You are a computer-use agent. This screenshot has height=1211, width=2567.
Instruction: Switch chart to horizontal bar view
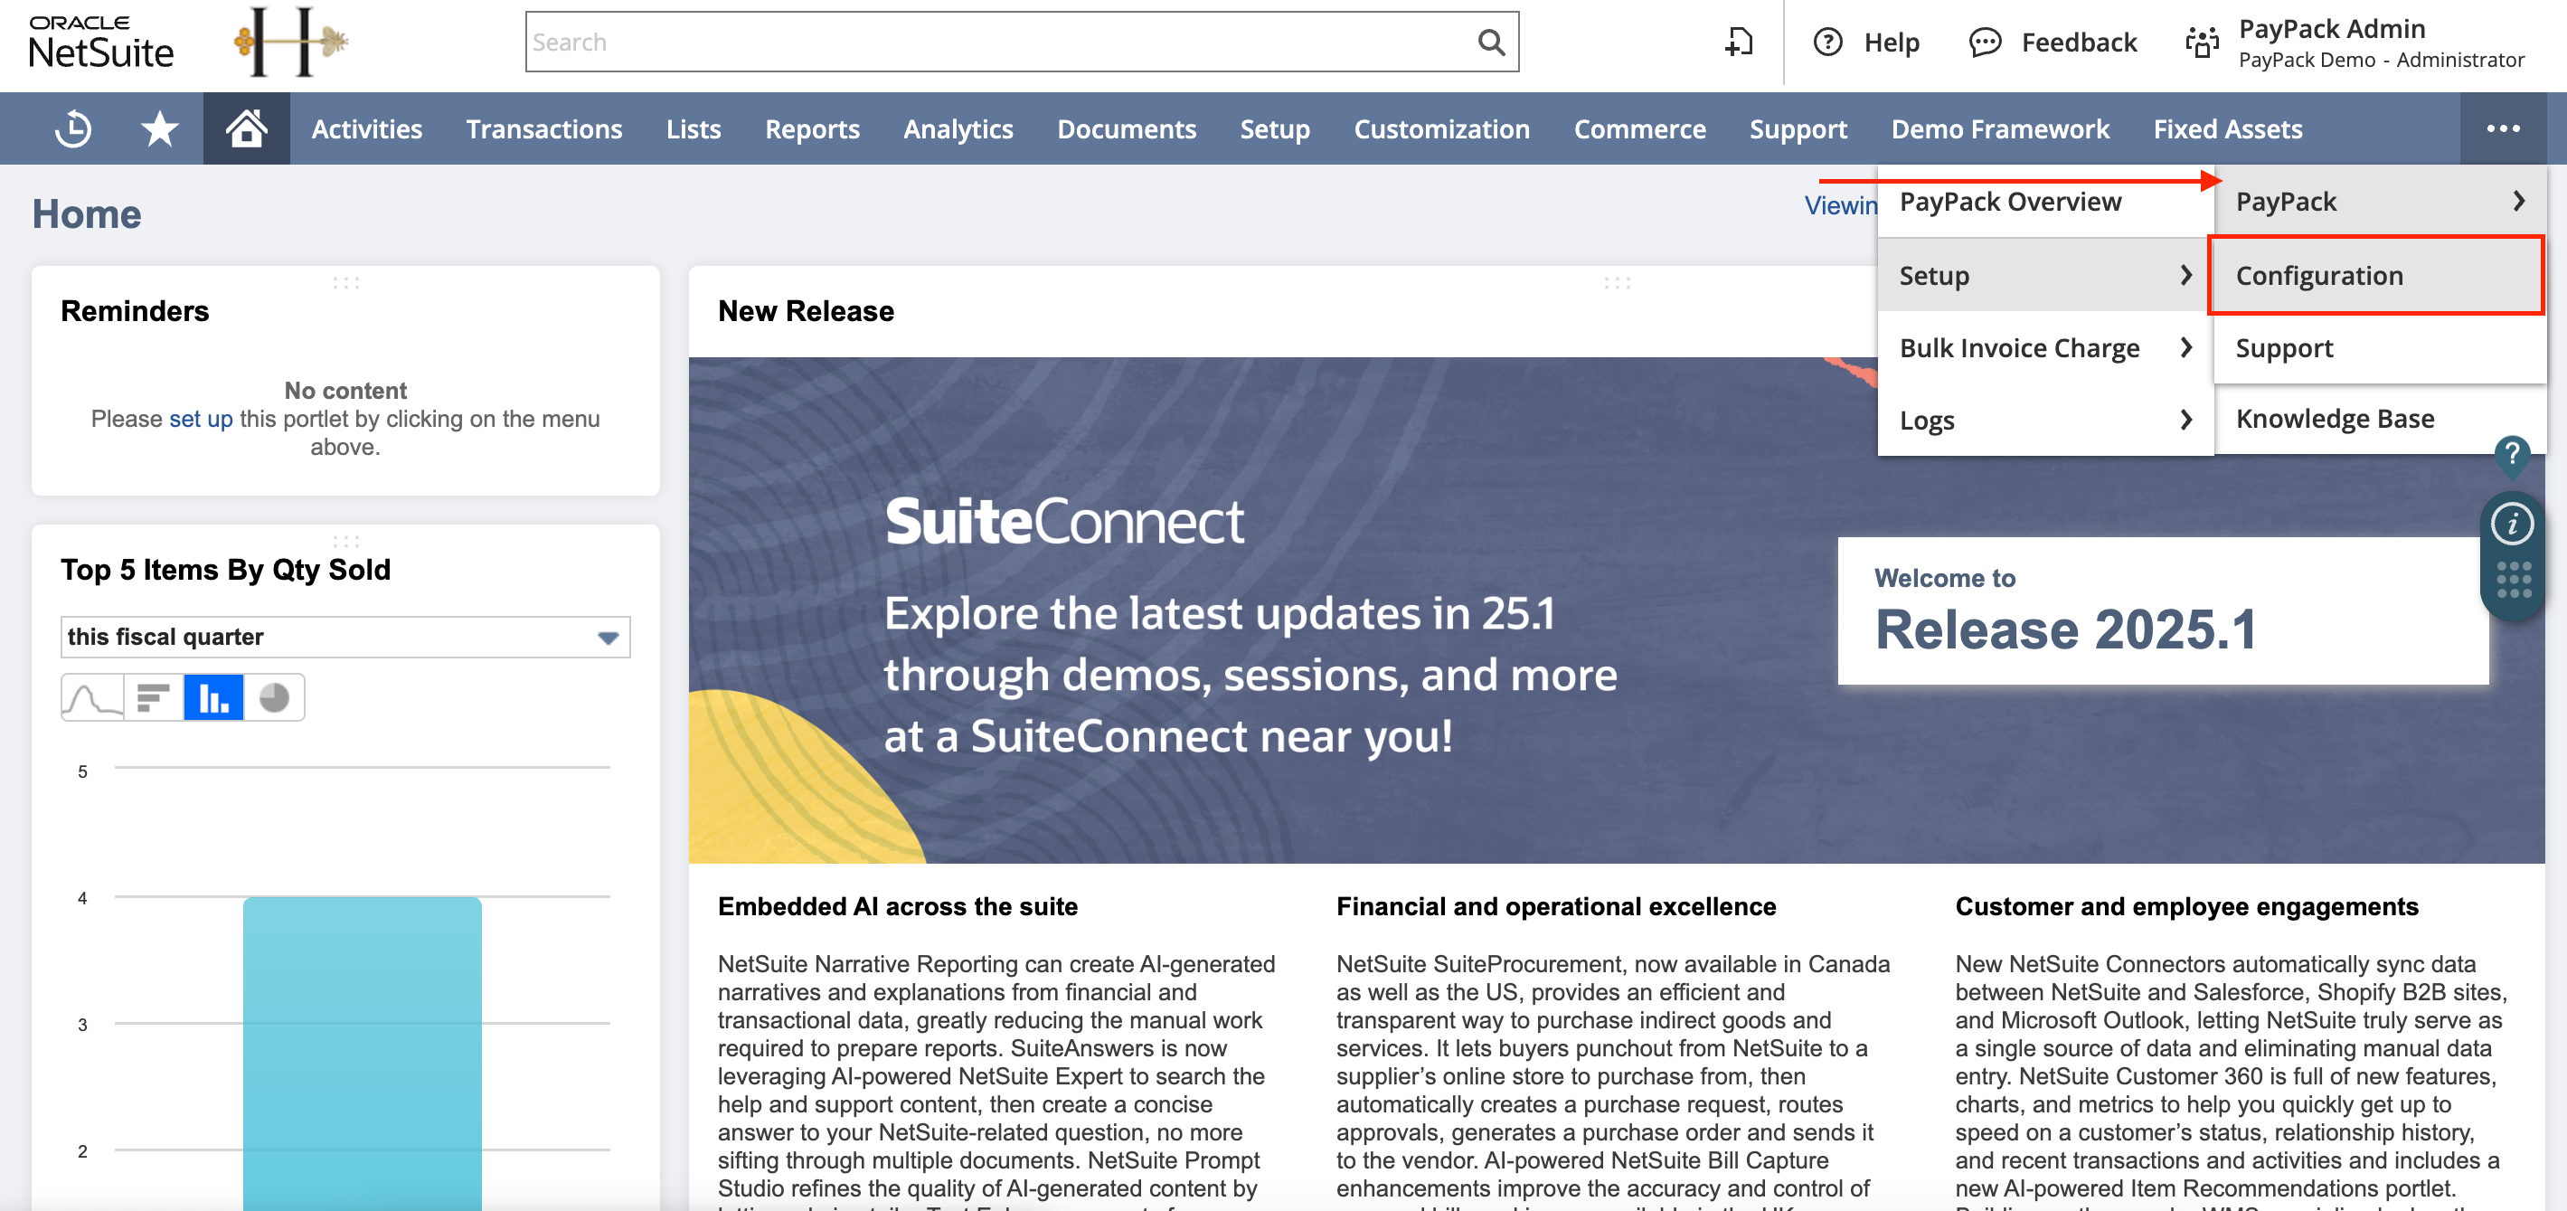(154, 696)
